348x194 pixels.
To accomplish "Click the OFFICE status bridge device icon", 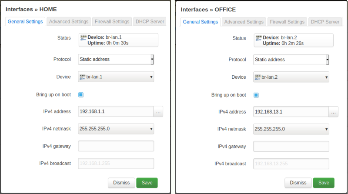I will 259,38.
